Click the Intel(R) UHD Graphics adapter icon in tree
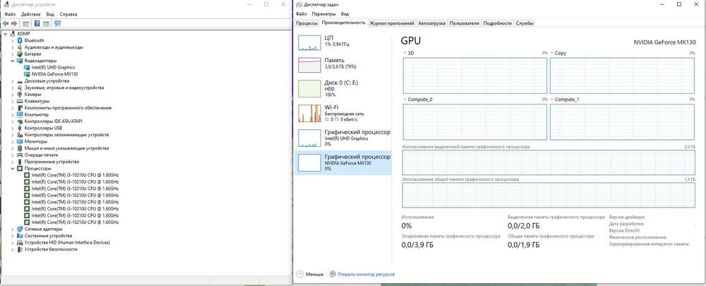Image resolution: width=706 pixels, height=286 pixels. tap(27, 67)
